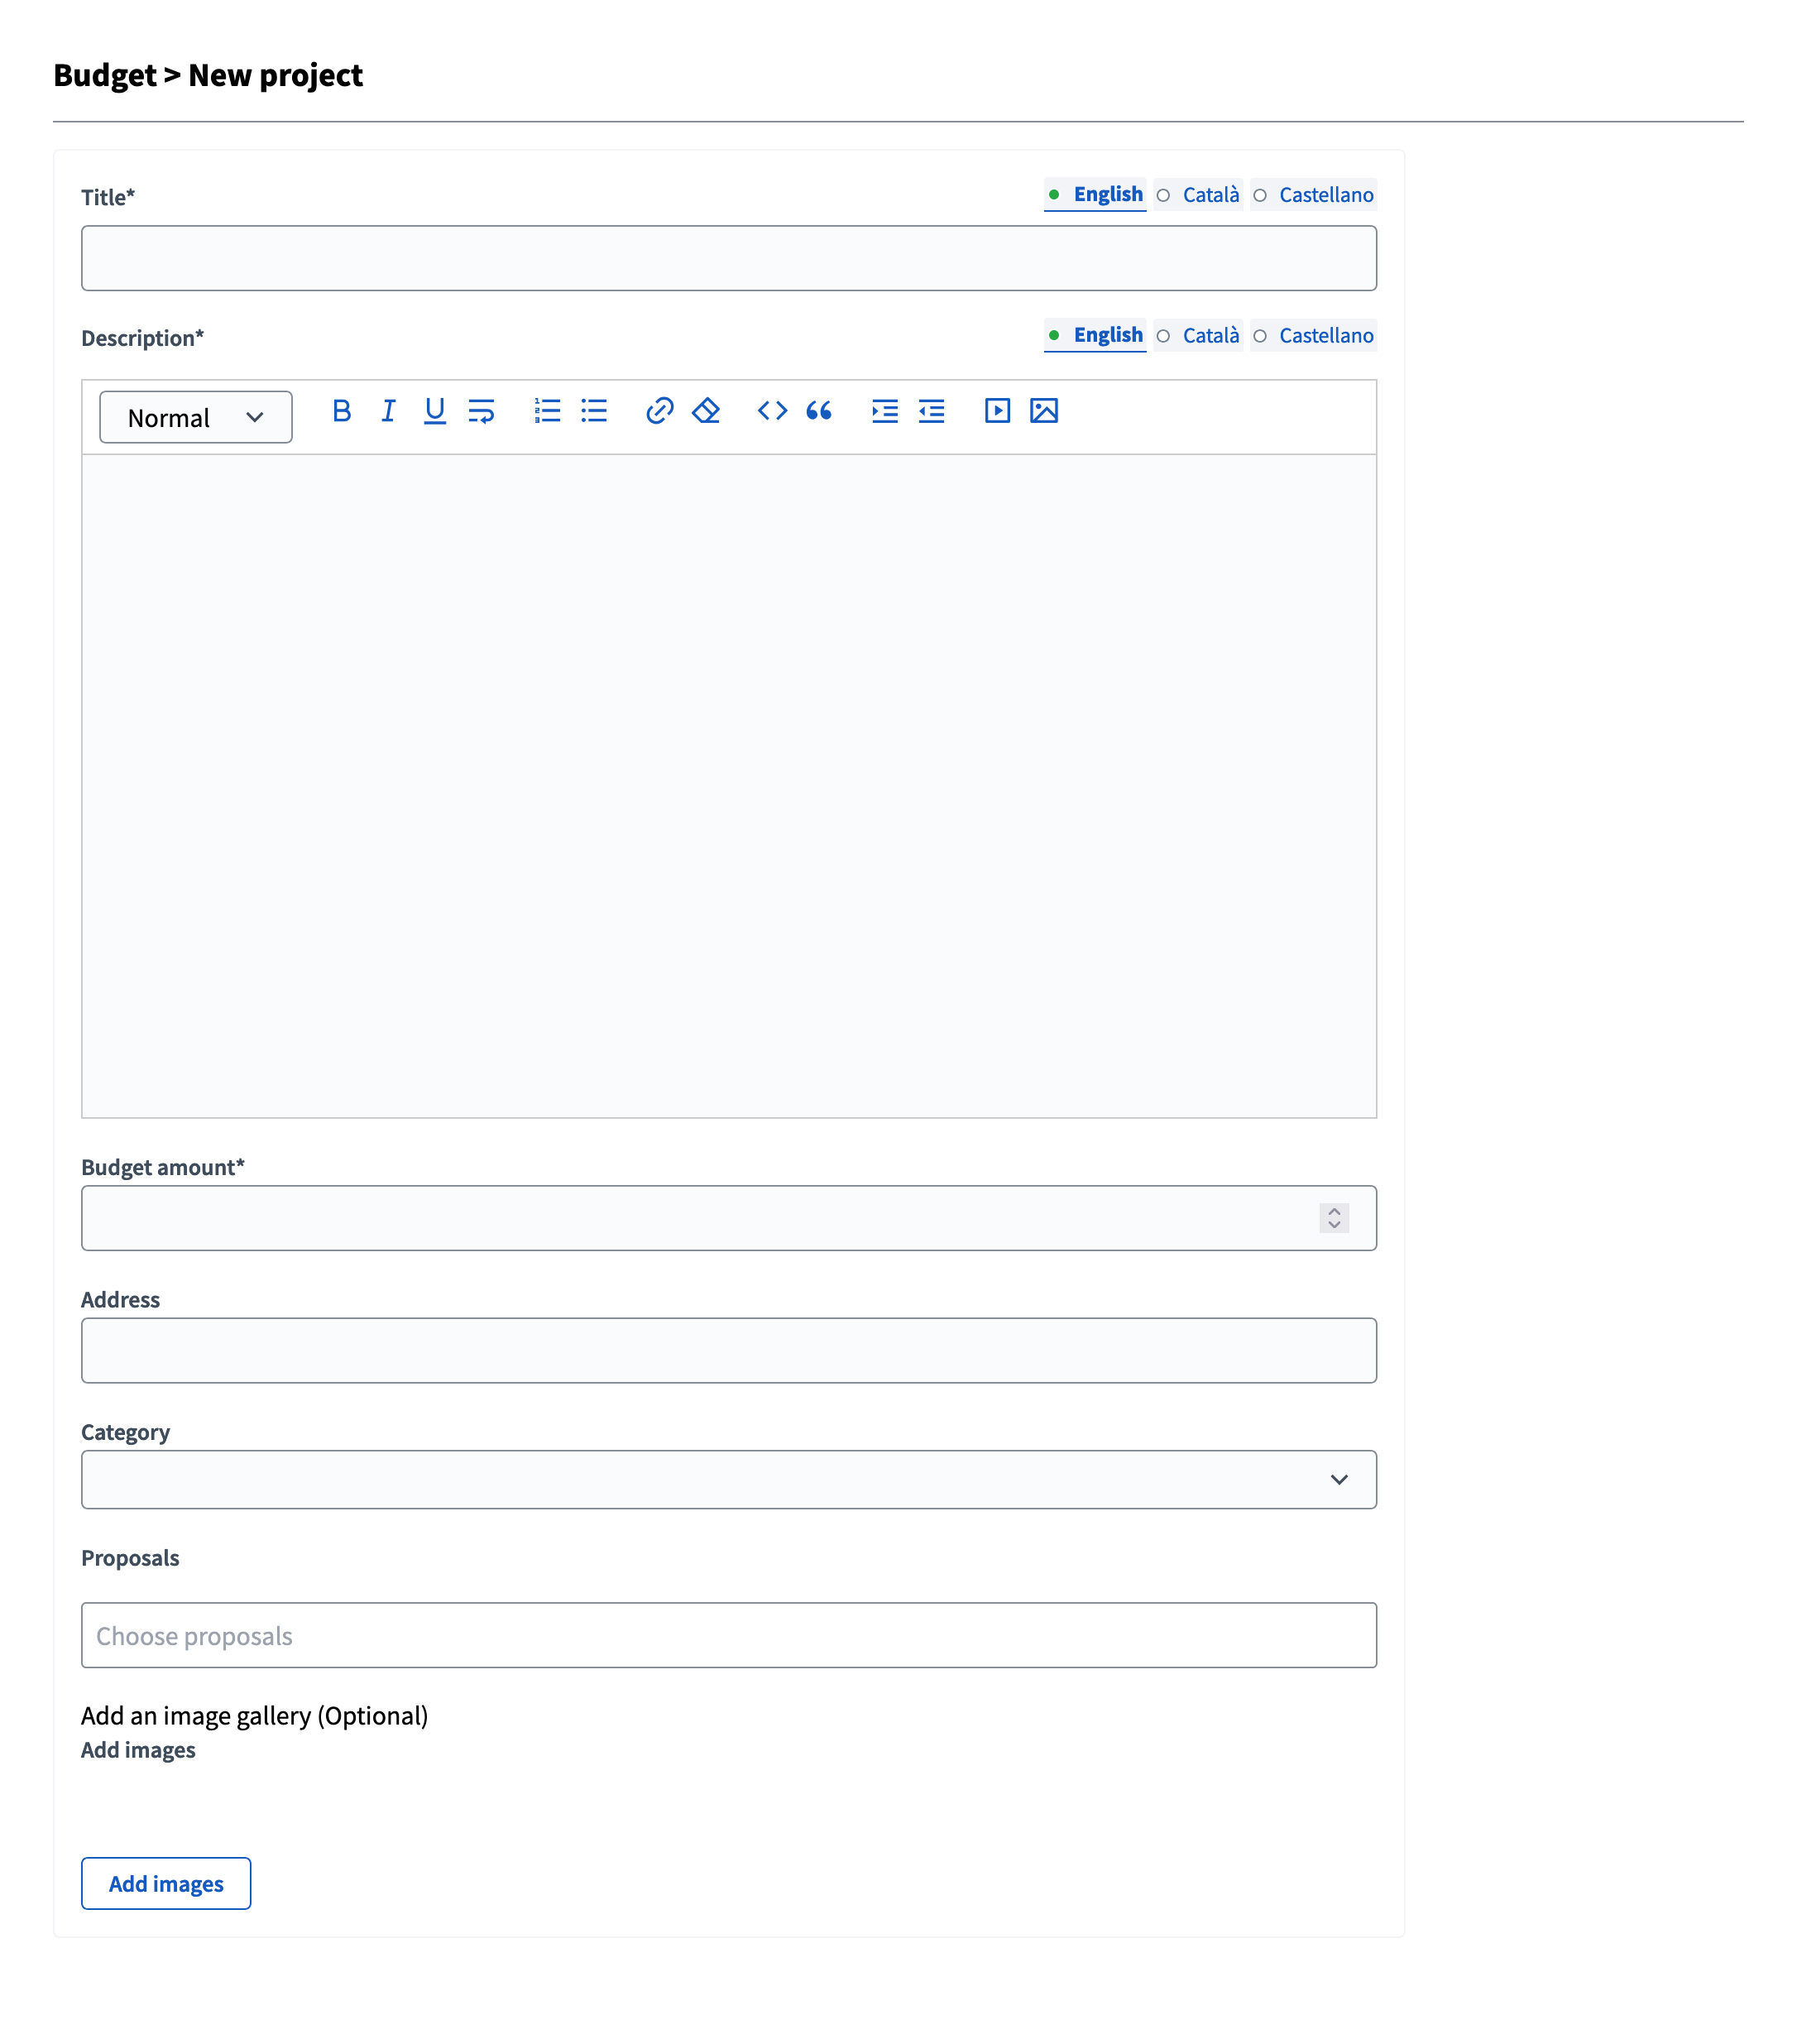The width and height of the screenshot is (1797, 2044).
Task: Apply bold formatting in the description editor
Action: coord(342,411)
